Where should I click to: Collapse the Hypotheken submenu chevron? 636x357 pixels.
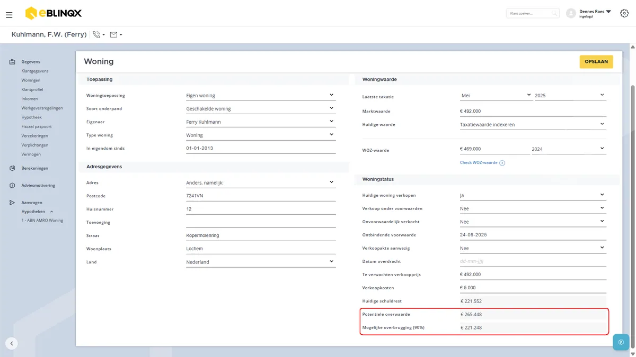[51, 212]
